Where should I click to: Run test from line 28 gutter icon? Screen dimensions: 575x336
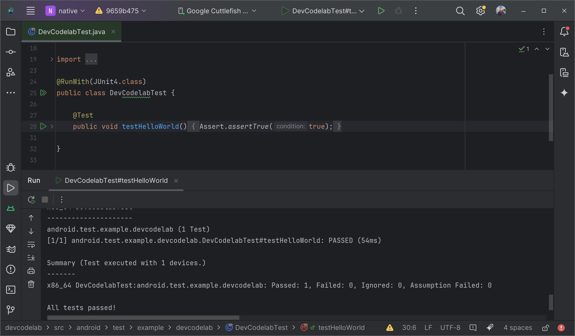click(x=43, y=127)
